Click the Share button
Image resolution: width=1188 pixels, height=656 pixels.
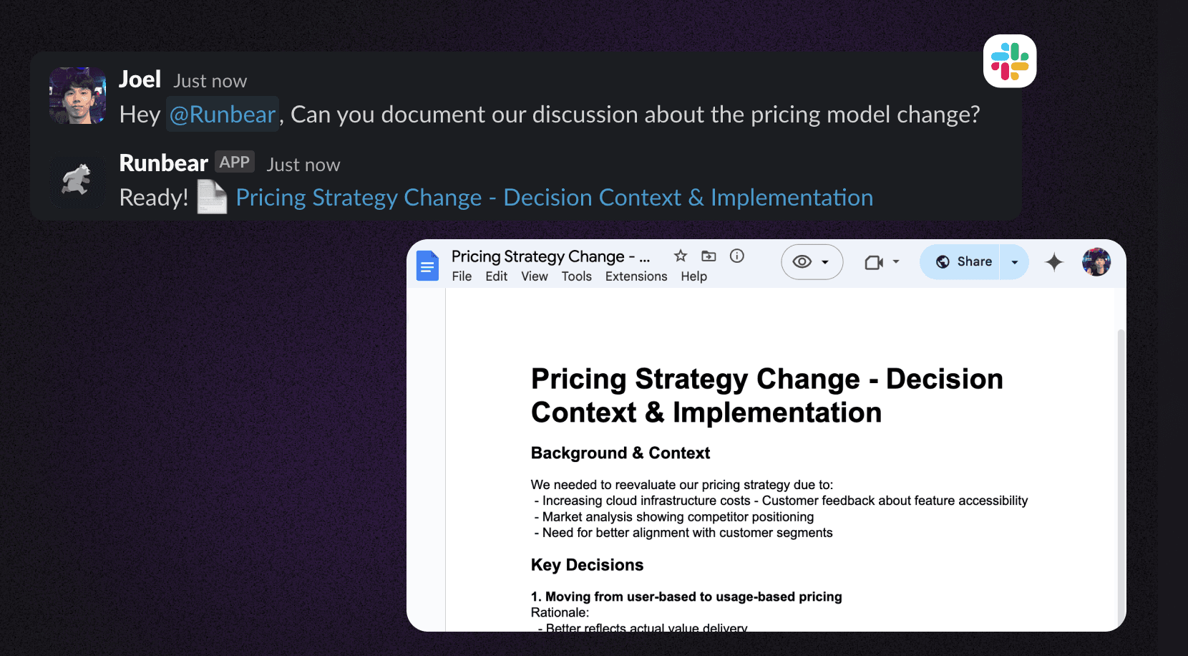click(x=964, y=262)
